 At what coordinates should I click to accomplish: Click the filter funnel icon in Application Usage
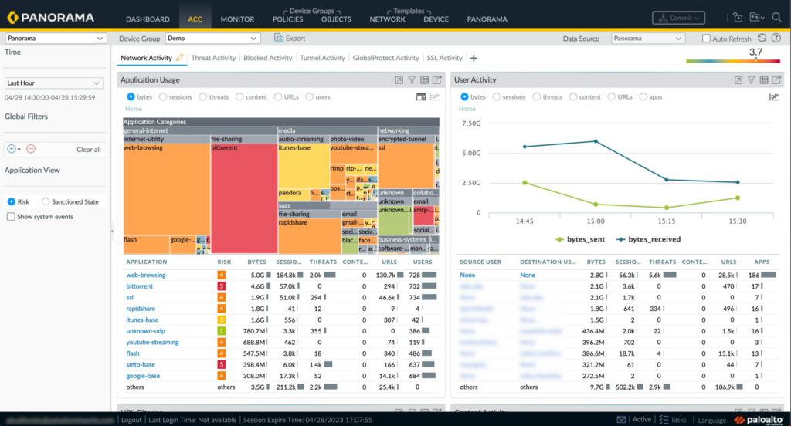pos(412,79)
